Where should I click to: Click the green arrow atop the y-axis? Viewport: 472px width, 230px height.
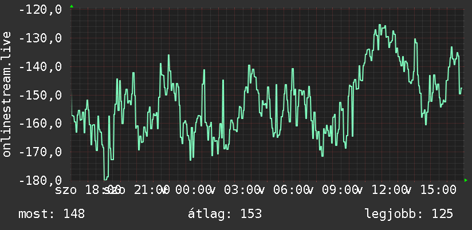tap(72, 6)
